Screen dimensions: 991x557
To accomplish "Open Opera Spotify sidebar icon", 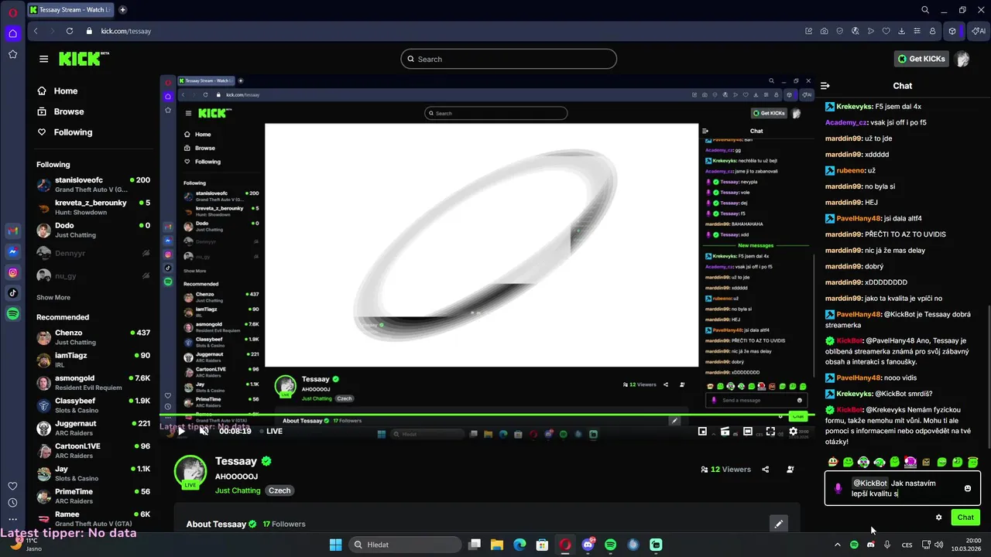I will point(12,313).
